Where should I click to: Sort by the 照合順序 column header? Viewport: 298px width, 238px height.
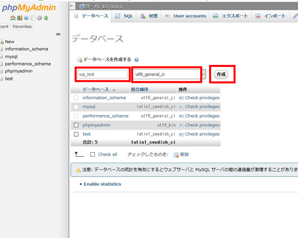point(140,89)
